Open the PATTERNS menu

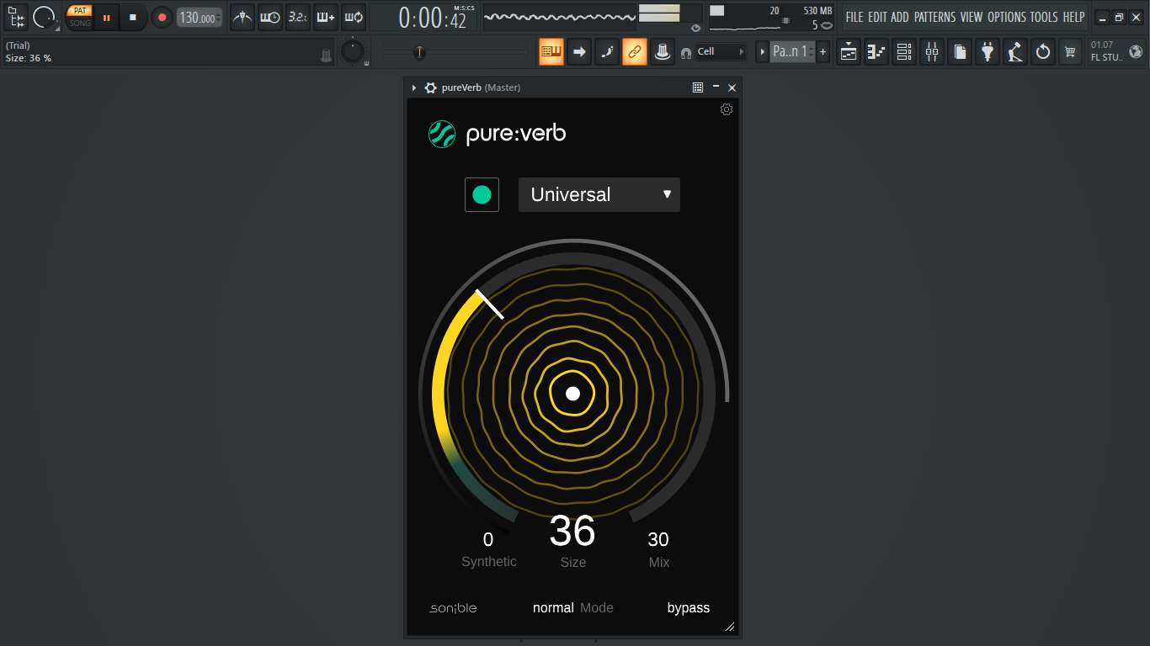935,17
